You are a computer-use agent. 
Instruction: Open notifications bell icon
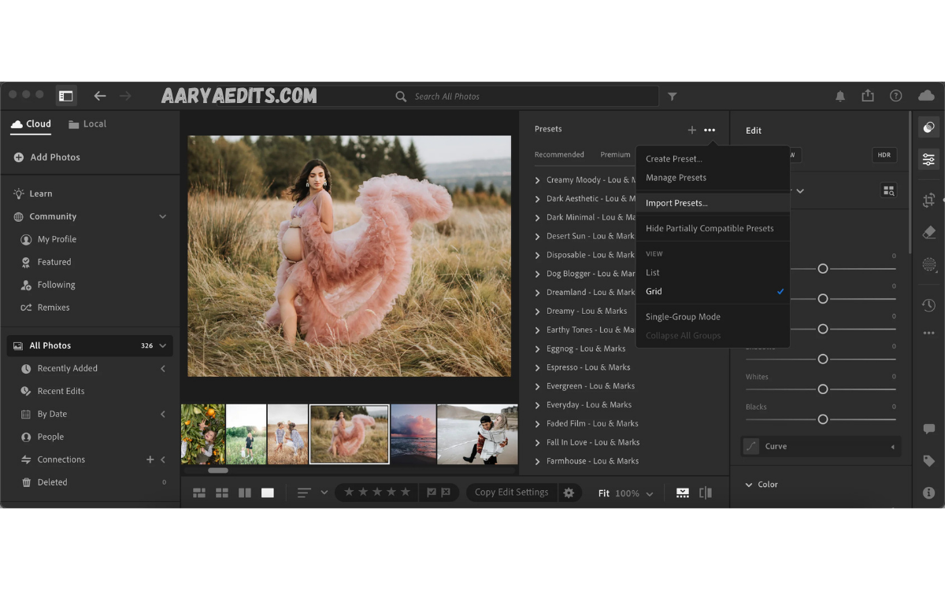pos(840,96)
